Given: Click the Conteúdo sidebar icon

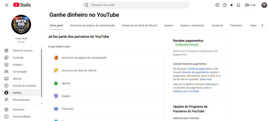Looking at the screenshot, I should (x=6, y=58).
